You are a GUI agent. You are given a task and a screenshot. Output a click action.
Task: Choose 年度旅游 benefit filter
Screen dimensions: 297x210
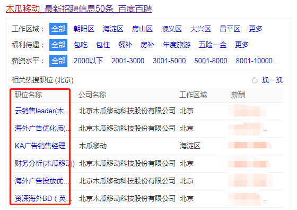(177, 45)
